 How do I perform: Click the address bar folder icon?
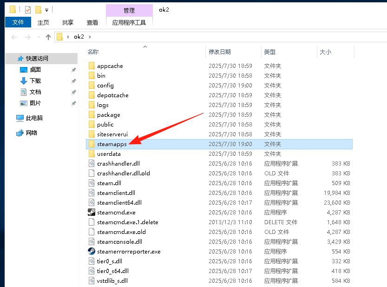(60, 37)
